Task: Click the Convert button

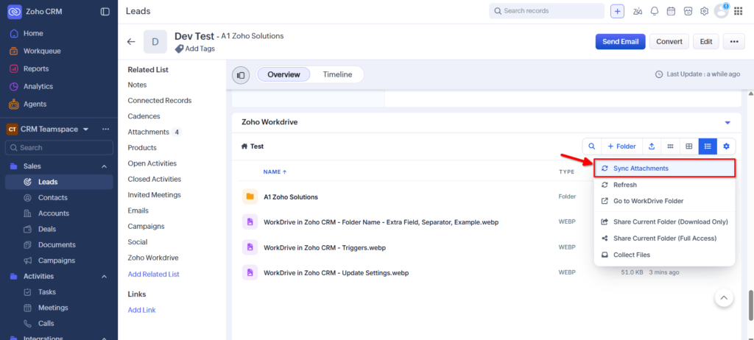Action: (x=669, y=41)
